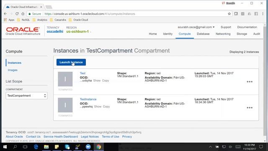Select Images in Compute sidebar
Viewport: 268px width, 151px height.
[x=13, y=70]
